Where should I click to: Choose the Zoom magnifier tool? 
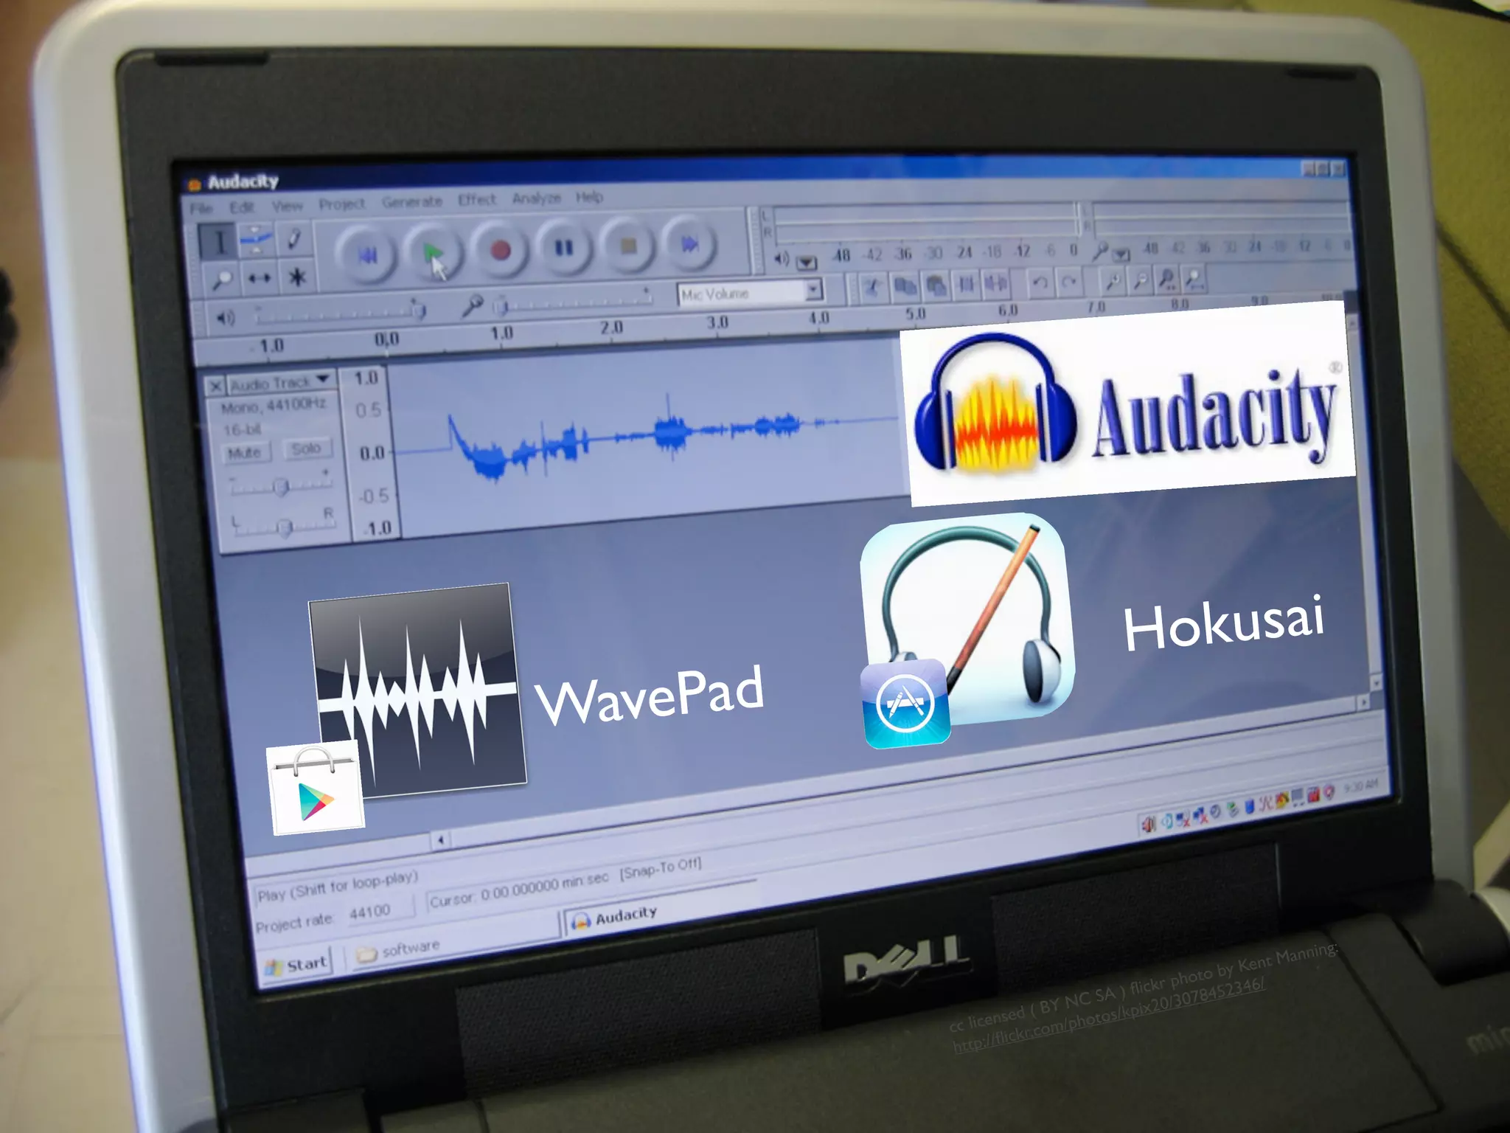(x=221, y=280)
